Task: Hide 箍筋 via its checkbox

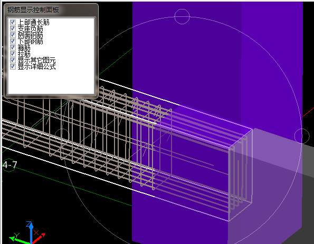Action: click(x=13, y=47)
